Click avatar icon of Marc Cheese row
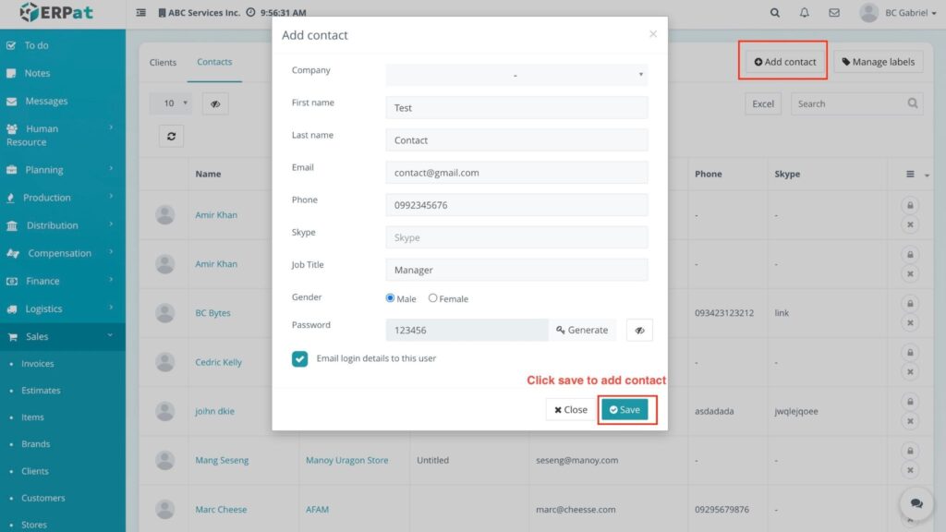The height and width of the screenshot is (532, 946). coord(164,509)
